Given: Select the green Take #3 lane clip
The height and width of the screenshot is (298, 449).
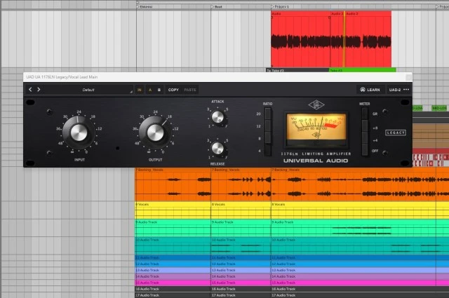Looking at the screenshot, I should coord(362,70).
